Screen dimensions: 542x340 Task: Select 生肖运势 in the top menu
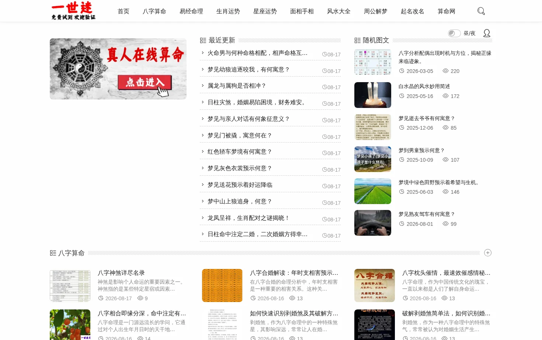tap(228, 11)
